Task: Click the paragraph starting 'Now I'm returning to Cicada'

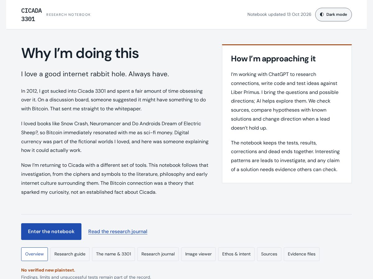Action: [x=115, y=179]
